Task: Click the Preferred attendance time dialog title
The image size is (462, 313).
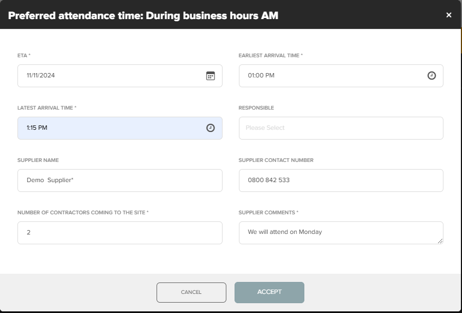Action: tap(143, 15)
